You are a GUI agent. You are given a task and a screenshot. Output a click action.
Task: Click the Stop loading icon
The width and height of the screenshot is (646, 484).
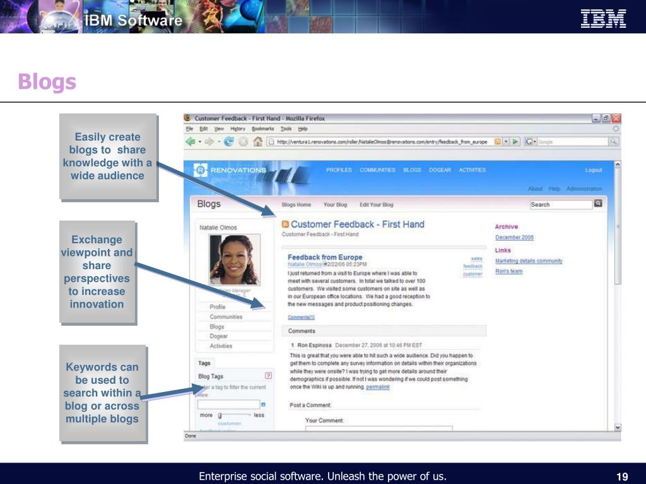244,142
